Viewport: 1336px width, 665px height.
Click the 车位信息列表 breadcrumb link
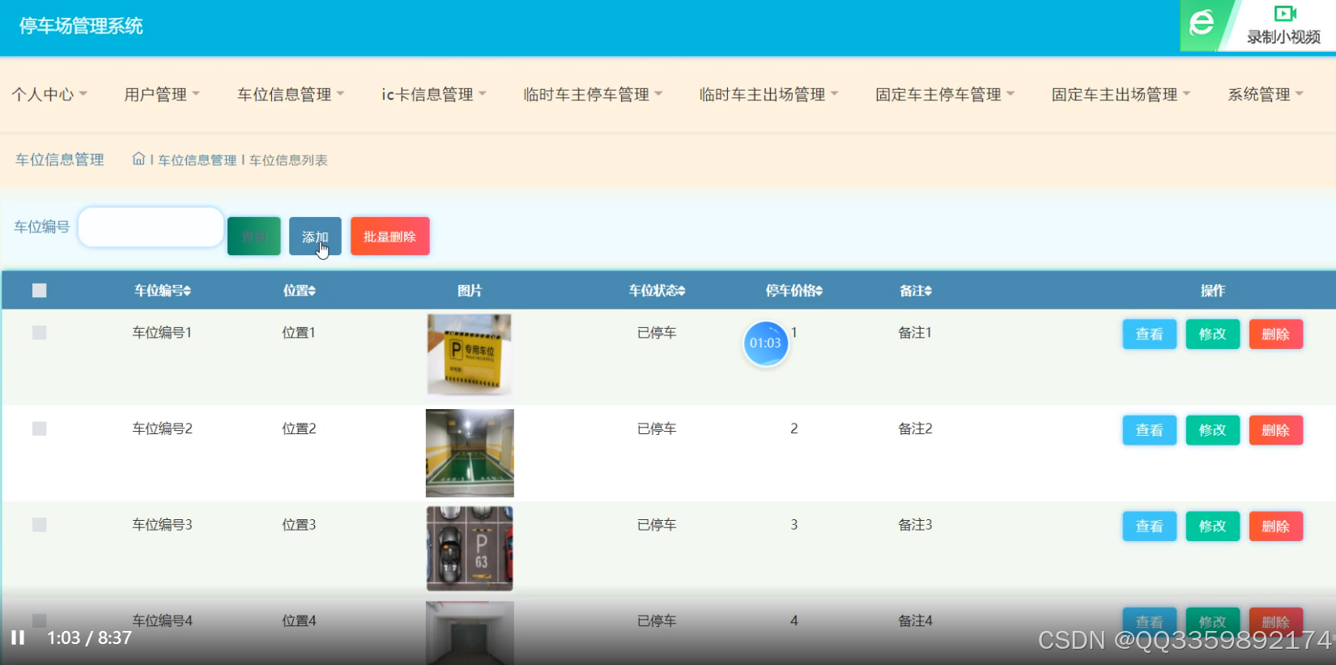pos(288,160)
